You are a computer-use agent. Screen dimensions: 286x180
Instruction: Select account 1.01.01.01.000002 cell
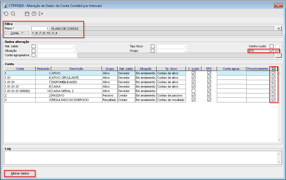coord(20,91)
